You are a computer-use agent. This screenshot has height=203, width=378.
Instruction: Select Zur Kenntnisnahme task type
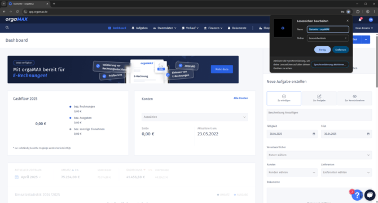354,98
